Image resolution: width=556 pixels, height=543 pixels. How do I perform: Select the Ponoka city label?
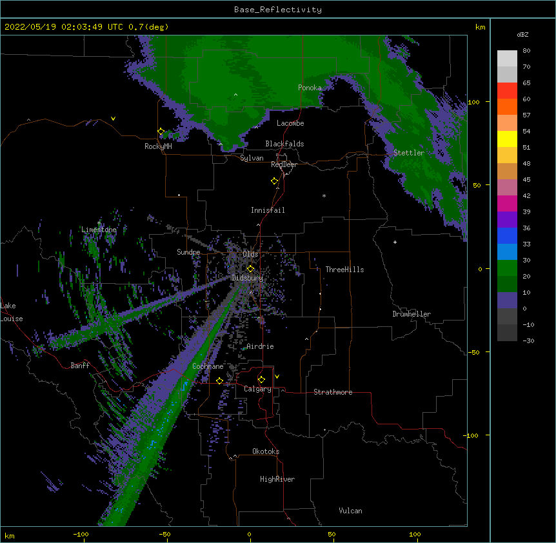[x=310, y=88]
